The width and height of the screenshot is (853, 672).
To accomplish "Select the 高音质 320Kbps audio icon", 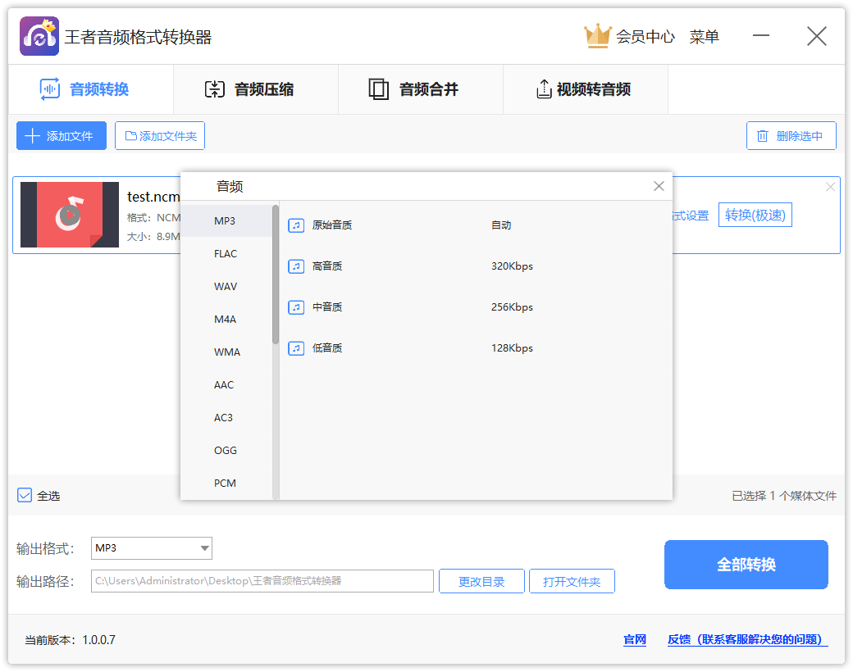I will (296, 266).
